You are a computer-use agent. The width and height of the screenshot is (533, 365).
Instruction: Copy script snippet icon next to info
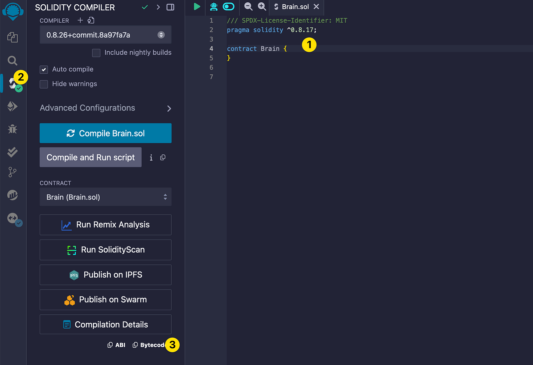click(x=163, y=157)
